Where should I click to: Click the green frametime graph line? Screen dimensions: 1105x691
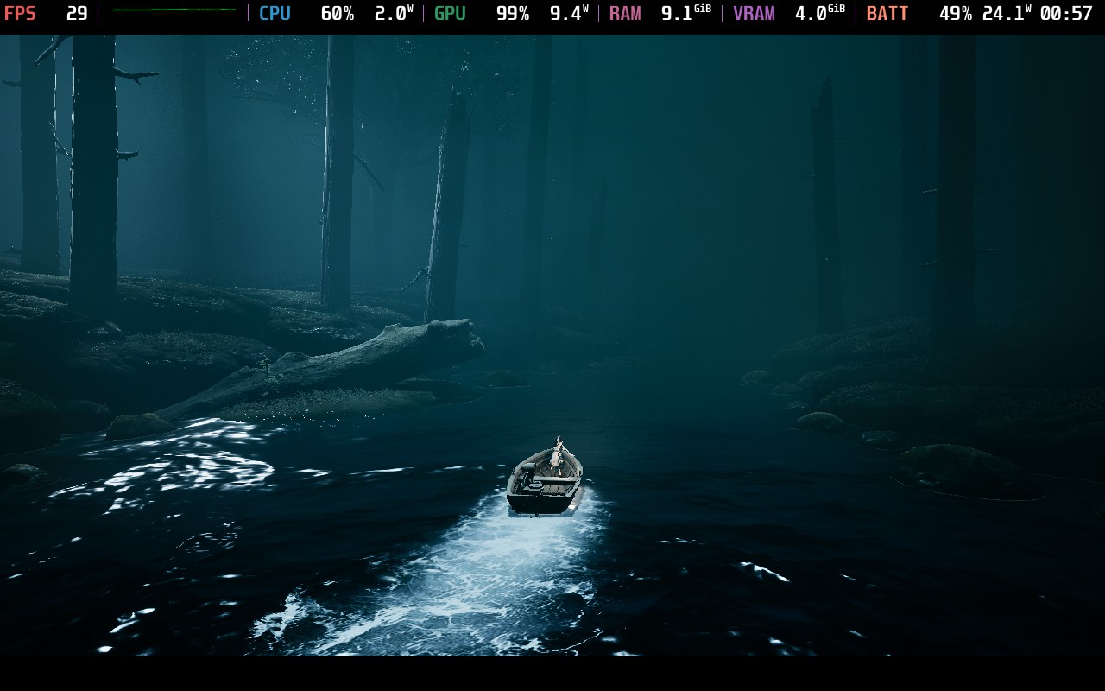click(174, 10)
